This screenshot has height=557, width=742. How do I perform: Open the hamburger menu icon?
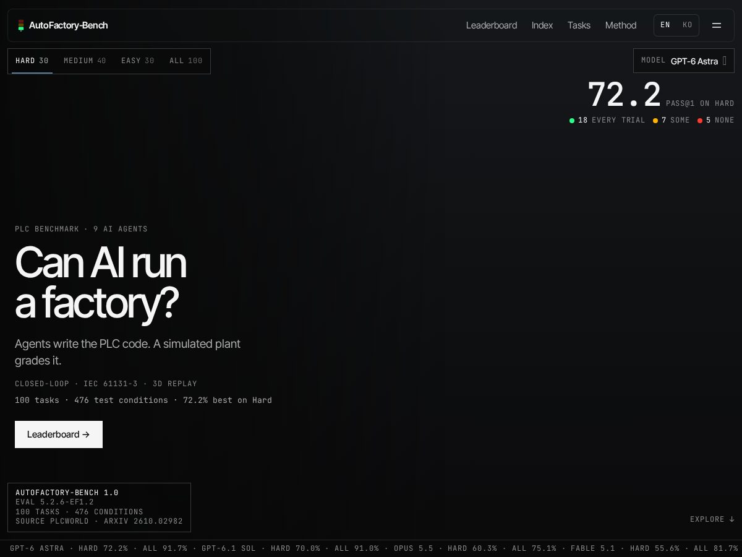[x=717, y=25]
